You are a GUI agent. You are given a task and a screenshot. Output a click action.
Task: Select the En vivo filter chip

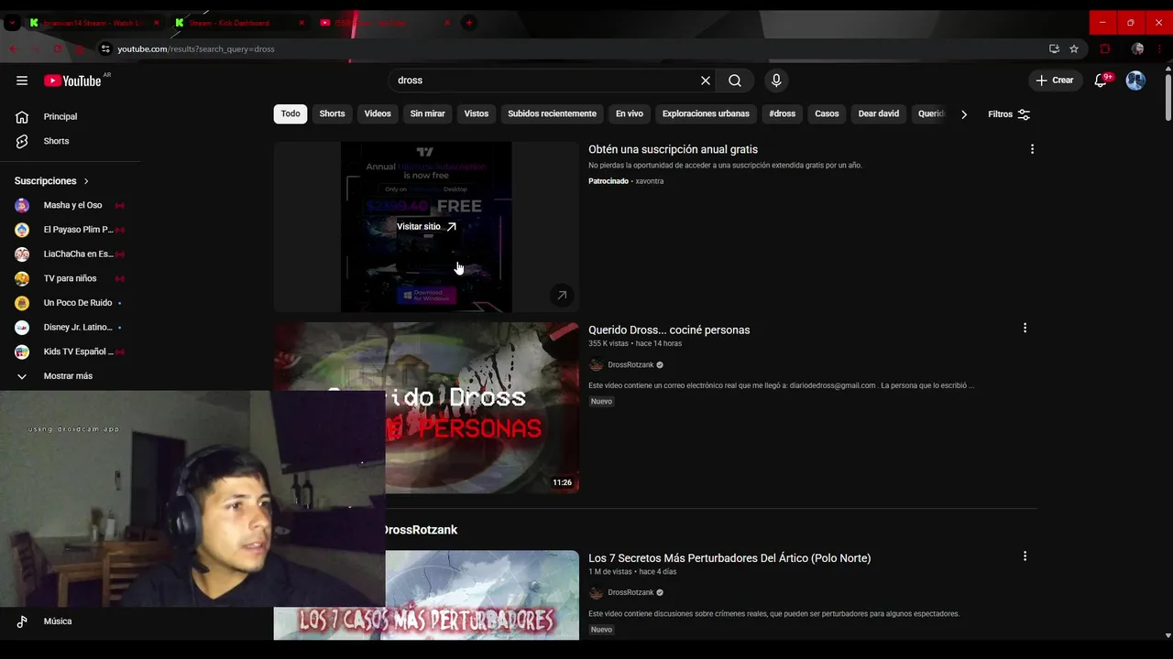(x=630, y=113)
